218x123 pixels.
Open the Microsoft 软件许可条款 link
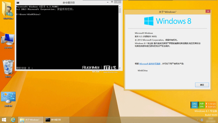tap(150, 63)
